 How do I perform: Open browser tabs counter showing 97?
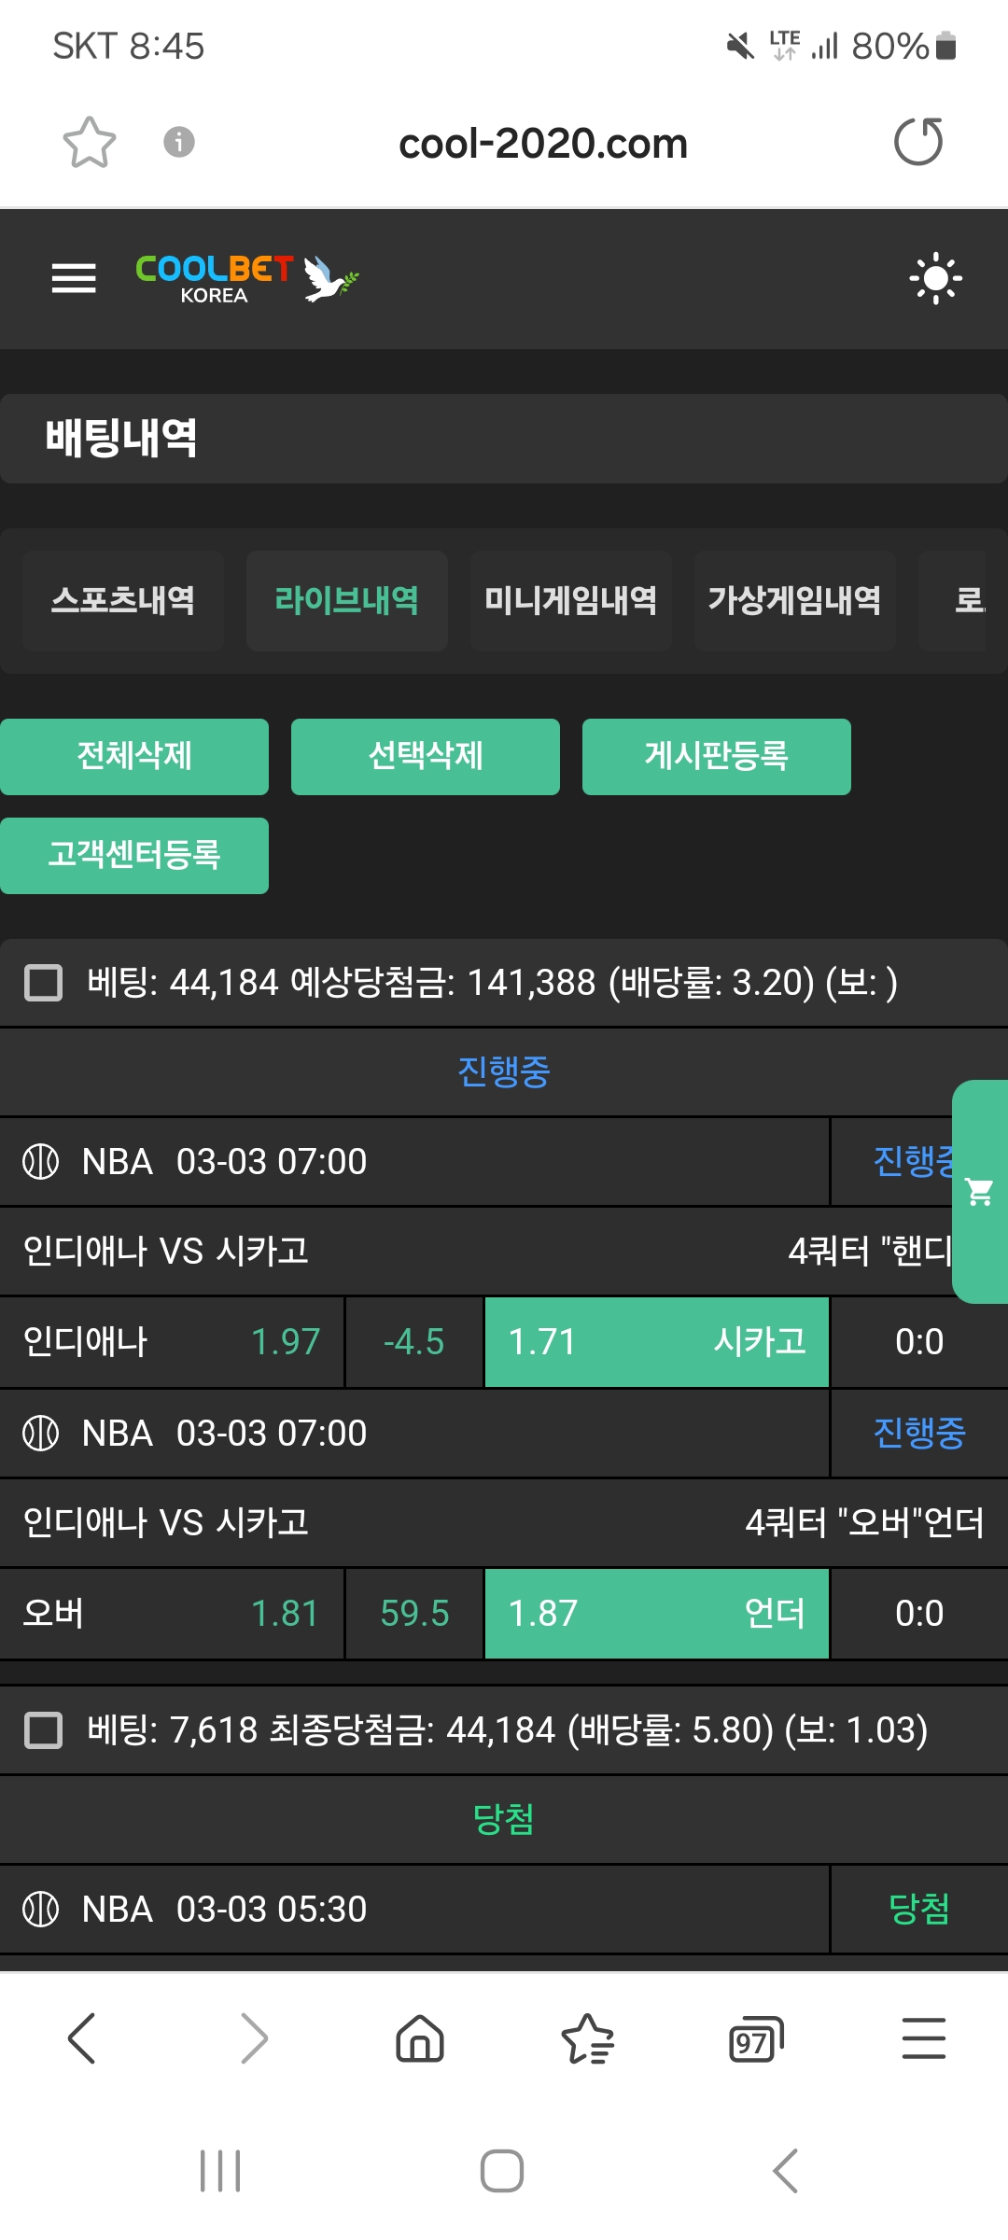[755, 2038]
